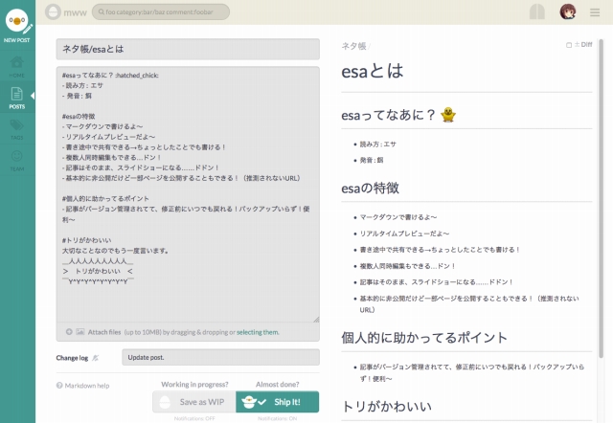The image size is (613, 423).
Task: Open POSTS section in sidebar
Action: click(17, 98)
